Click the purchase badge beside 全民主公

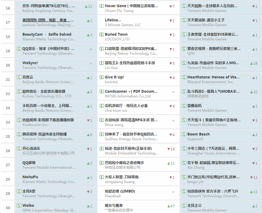coord(184,206)
